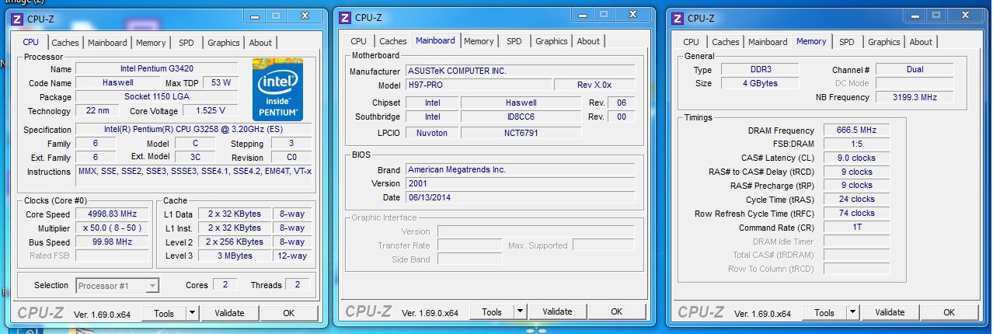Switch to the CPU tab in the right Memory window
The image size is (993, 334).
click(x=691, y=42)
